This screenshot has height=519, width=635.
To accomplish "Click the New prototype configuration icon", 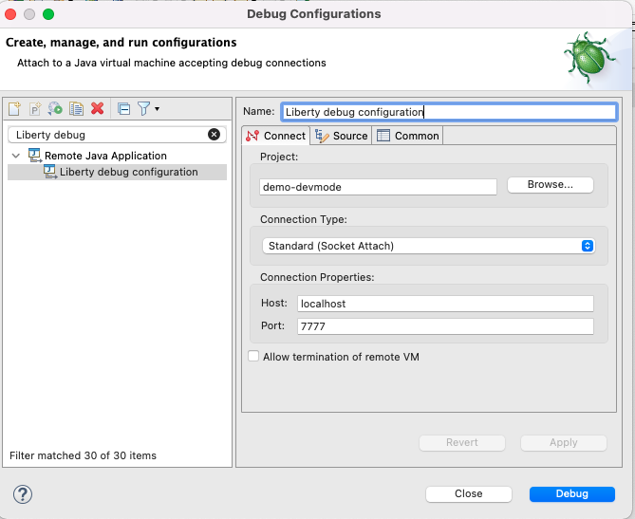I will tap(35, 109).
